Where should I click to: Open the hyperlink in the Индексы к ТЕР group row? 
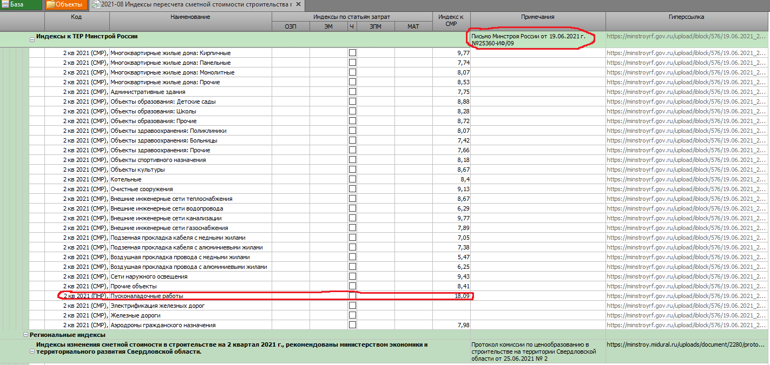pos(686,37)
